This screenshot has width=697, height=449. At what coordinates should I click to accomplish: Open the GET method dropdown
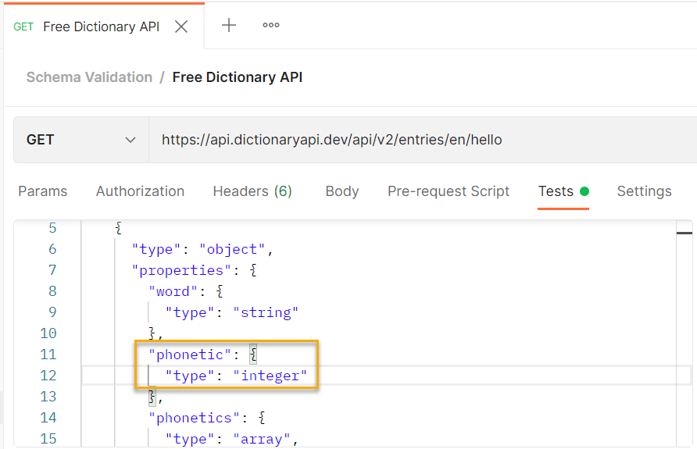[x=81, y=140]
